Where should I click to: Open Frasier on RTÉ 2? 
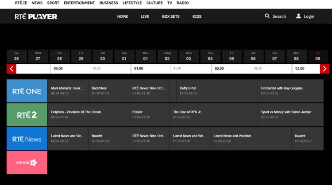(149, 115)
